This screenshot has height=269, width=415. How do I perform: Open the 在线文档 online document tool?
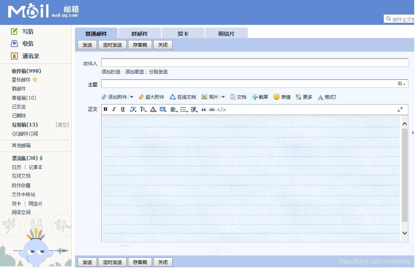(182, 97)
